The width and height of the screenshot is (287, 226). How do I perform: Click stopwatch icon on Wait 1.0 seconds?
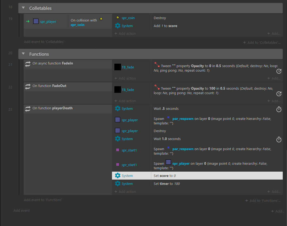coord(279,140)
